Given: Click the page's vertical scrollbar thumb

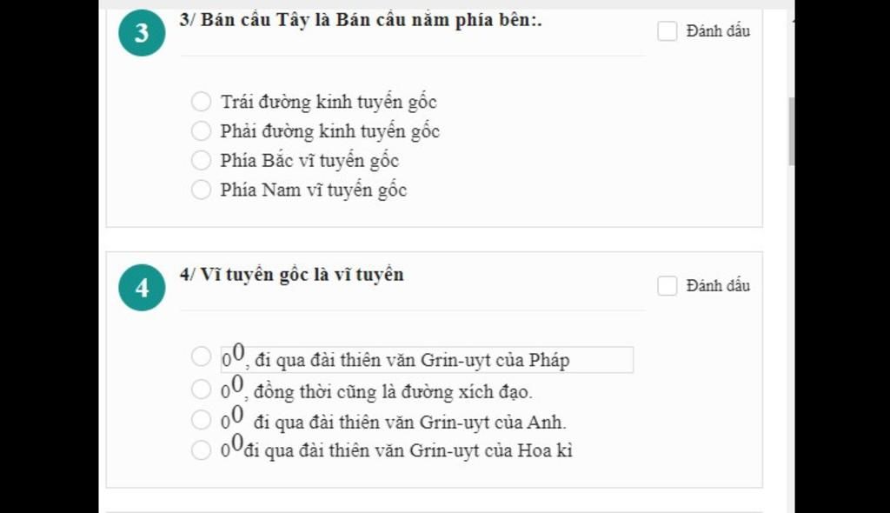Looking at the screenshot, I should 791,130.
